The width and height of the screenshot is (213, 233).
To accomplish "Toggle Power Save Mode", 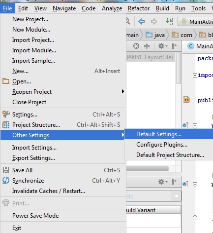I will tap(63, 216).
